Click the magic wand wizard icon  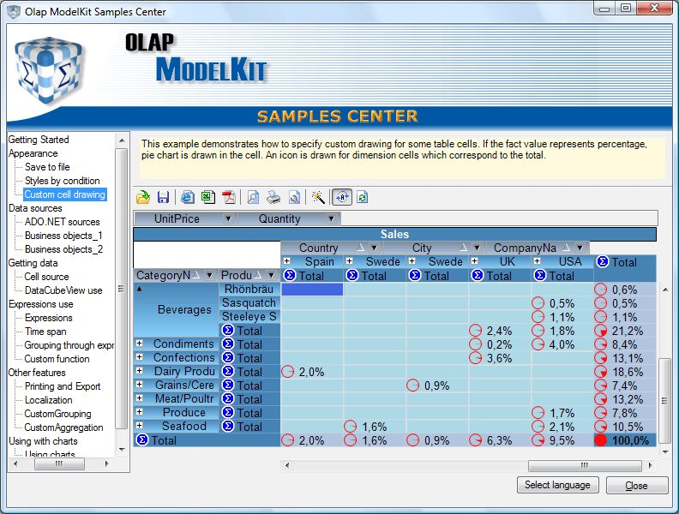tap(318, 197)
